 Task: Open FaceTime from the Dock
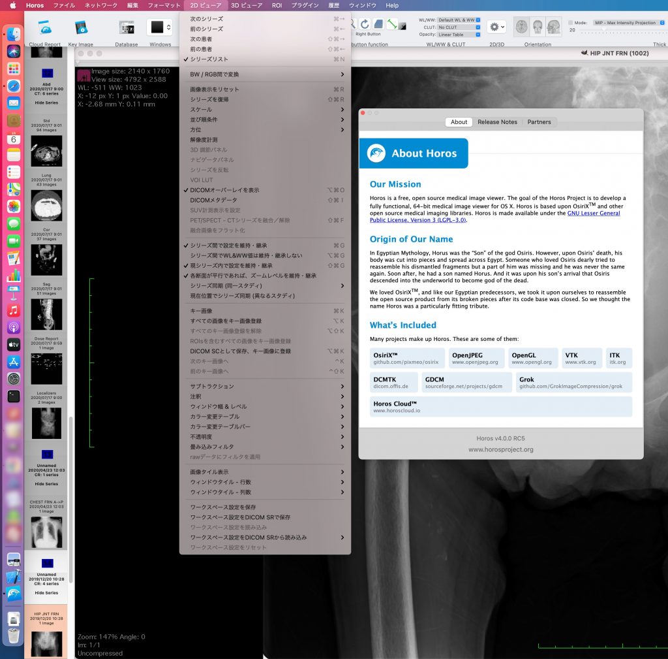[14, 241]
